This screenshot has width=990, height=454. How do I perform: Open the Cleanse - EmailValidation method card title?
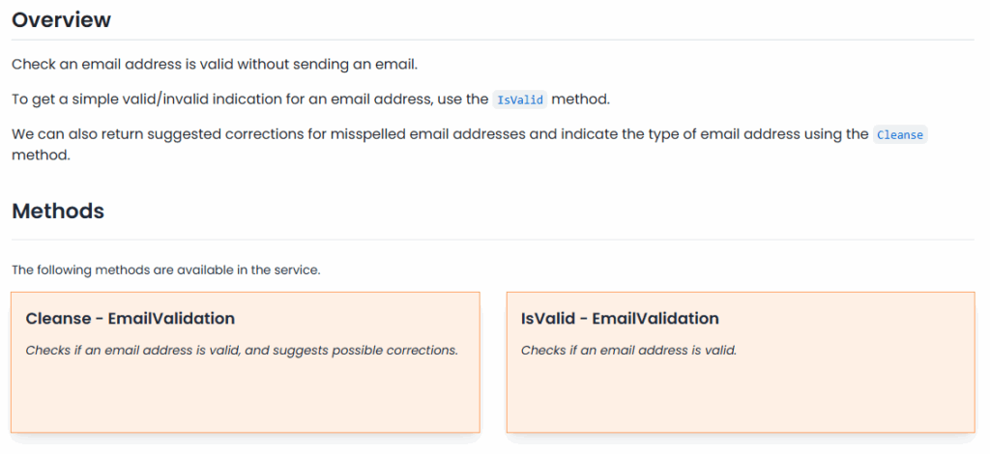(131, 319)
